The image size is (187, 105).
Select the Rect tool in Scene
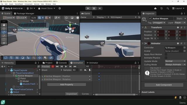coord(4,39)
